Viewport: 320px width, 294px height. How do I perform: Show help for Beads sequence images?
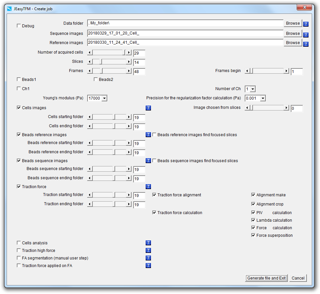coord(148,160)
